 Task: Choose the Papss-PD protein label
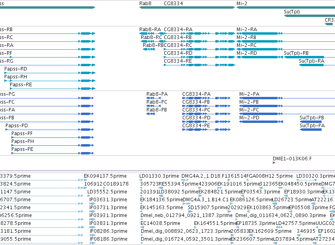(x=17, y=126)
